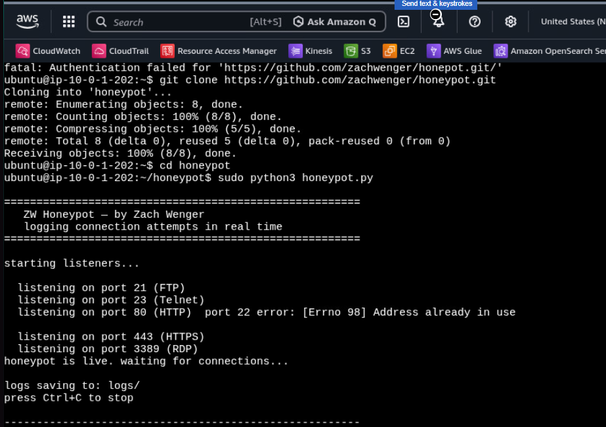The image size is (606, 427).
Task: Click the Send text & keystrokes tooltip
Action: pyautogui.click(x=436, y=4)
